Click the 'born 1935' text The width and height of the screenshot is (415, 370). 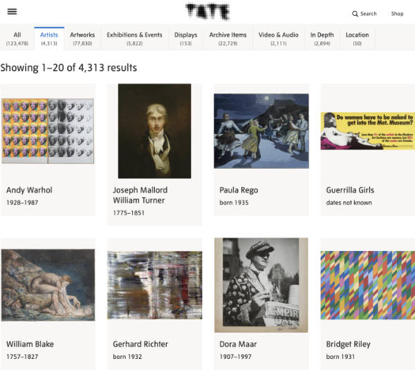(x=234, y=203)
